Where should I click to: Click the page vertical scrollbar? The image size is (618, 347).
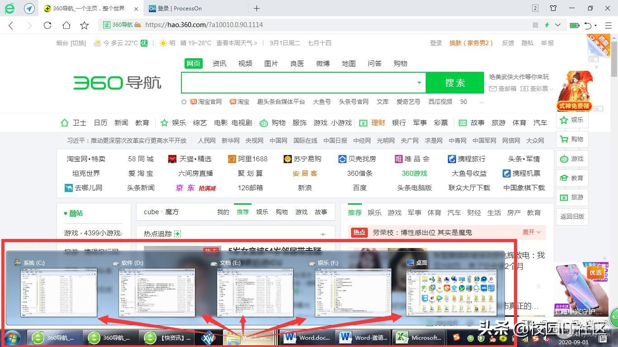(x=614, y=63)
